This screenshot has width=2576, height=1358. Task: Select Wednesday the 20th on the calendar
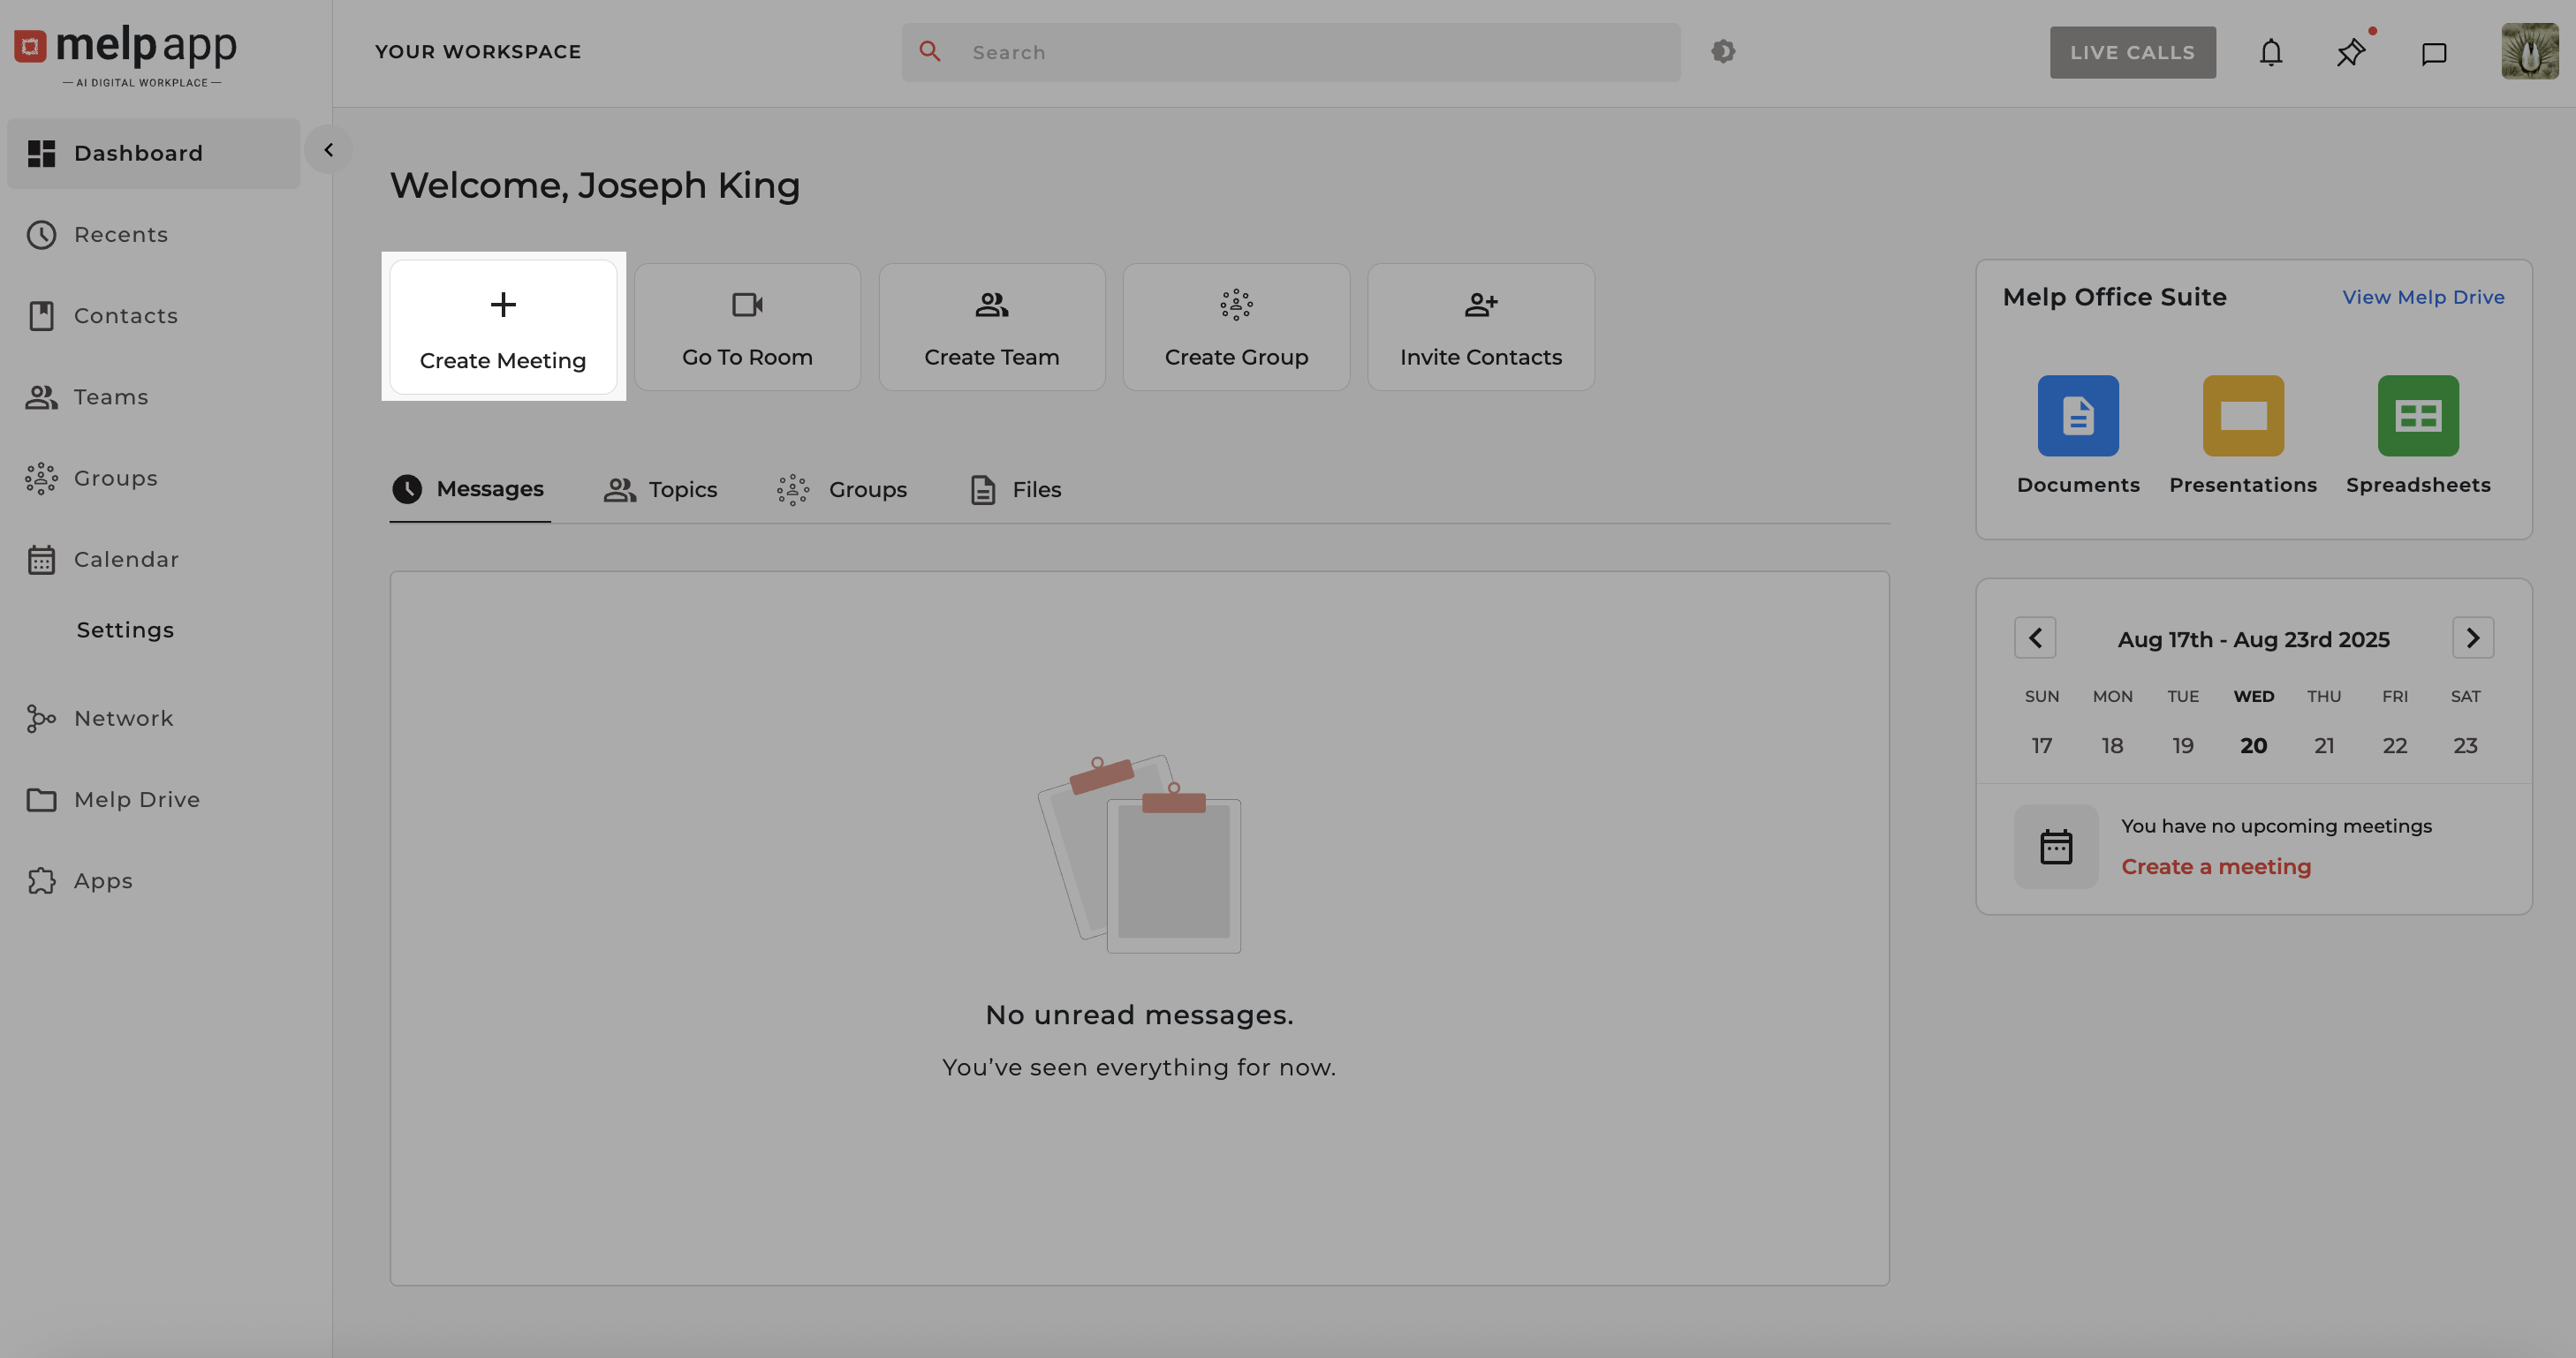coord(2253,744)
